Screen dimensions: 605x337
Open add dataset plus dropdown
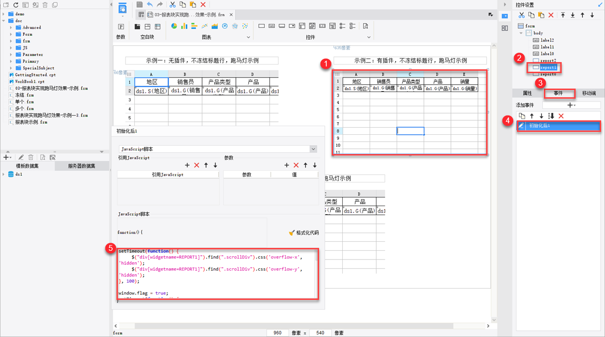[x=8, y=157]
